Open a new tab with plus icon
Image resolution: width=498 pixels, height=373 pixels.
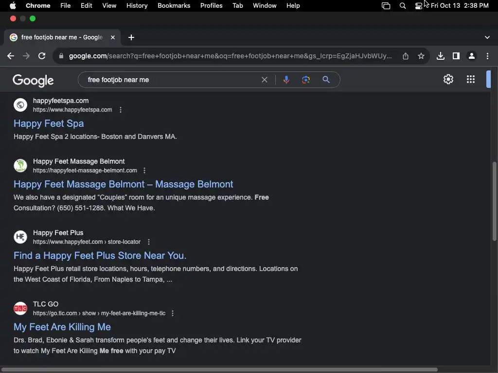coord(131,37)
